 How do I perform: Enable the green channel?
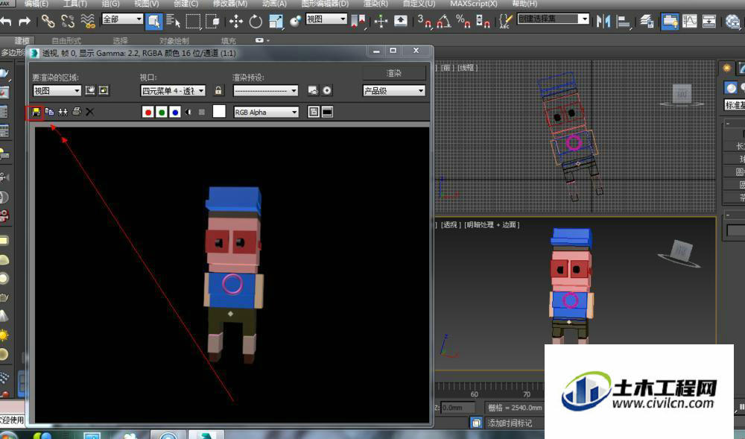coord(162,112)
